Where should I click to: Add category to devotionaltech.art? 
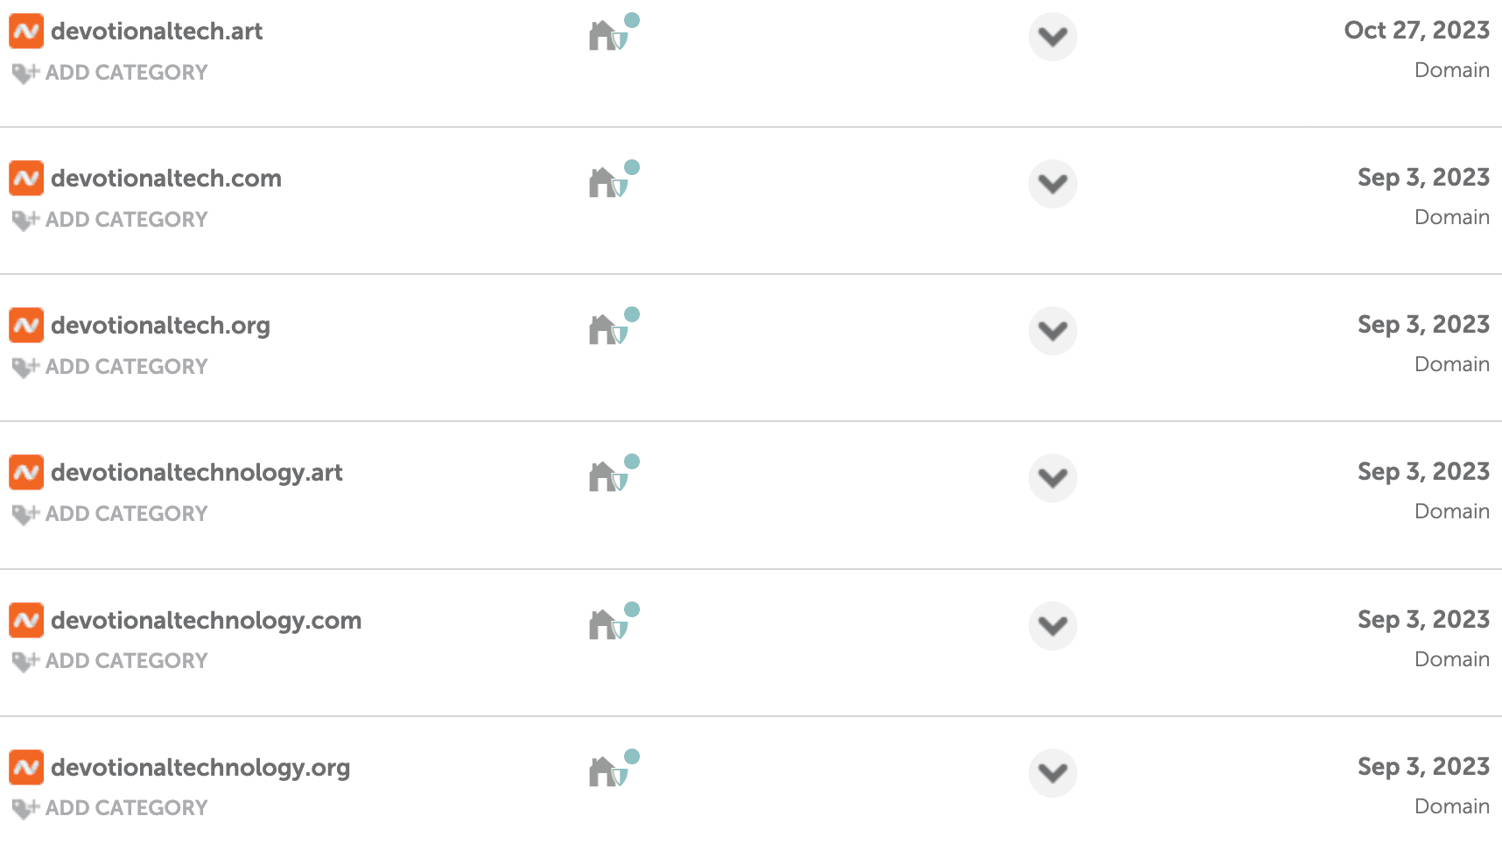[110, 73]
